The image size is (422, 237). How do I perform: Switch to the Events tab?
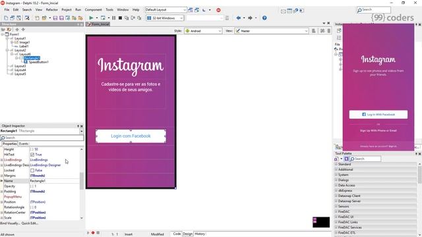(x=24, y=144)
